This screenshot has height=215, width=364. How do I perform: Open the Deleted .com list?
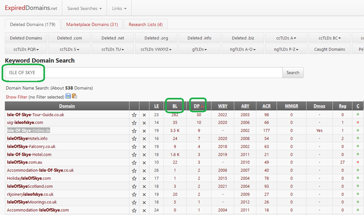pos(69,38)
